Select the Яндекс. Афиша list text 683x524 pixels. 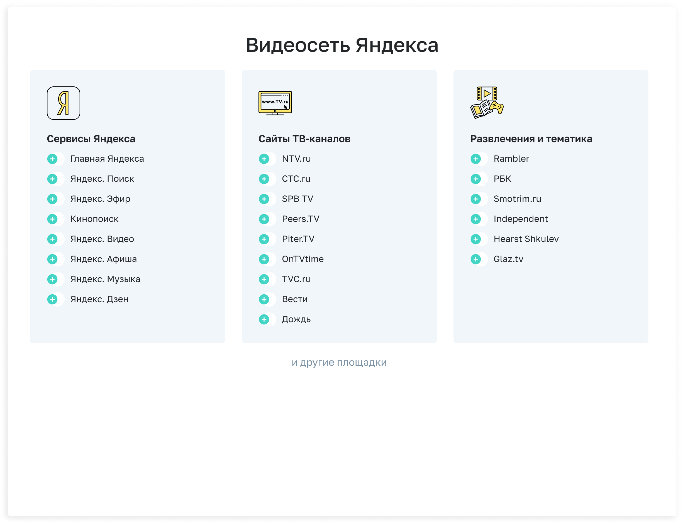[x=104, y=259]
